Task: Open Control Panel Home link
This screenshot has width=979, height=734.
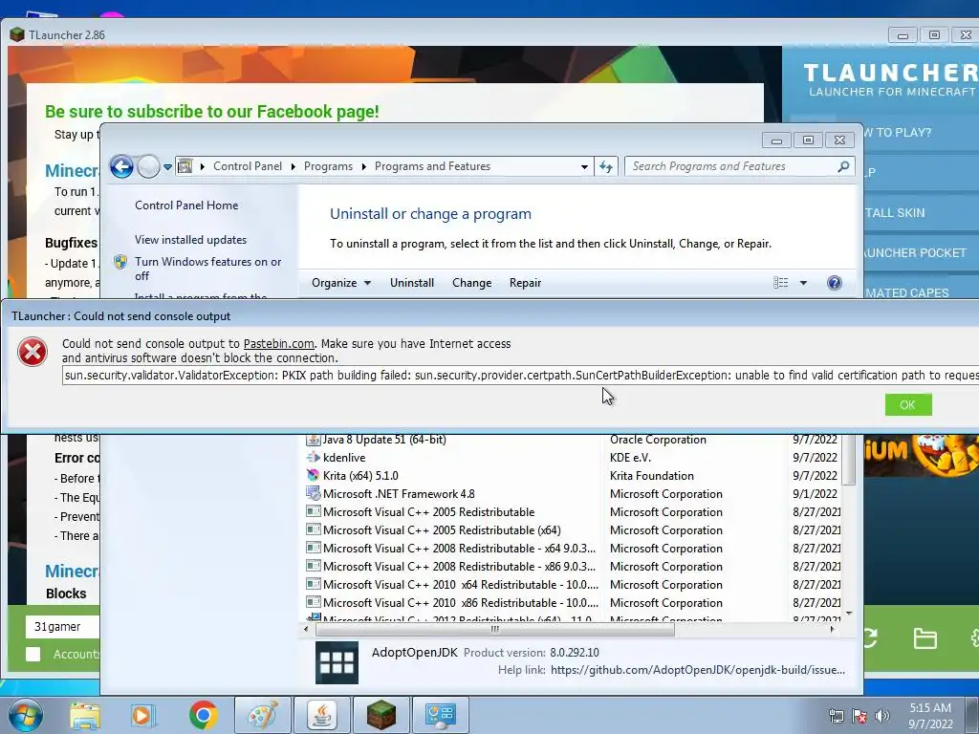Action: 186,205
